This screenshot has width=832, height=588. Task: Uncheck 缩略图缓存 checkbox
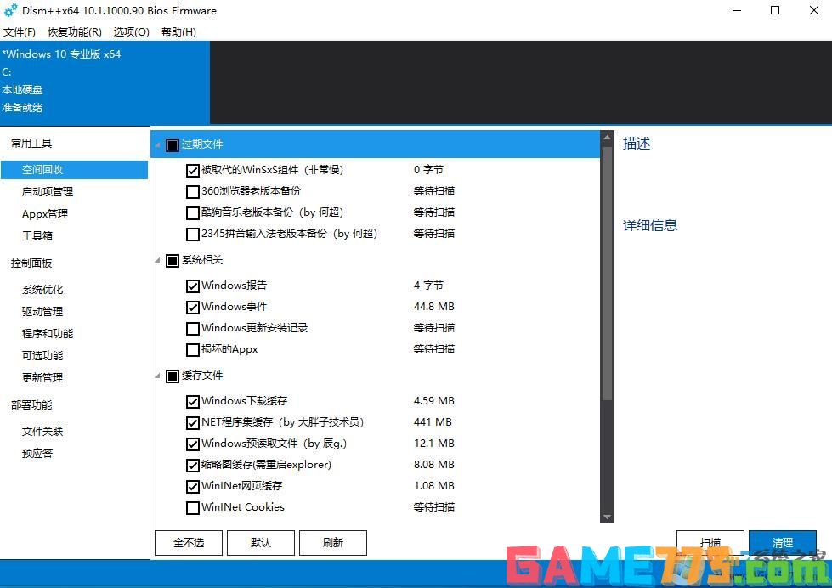point(193,466)
